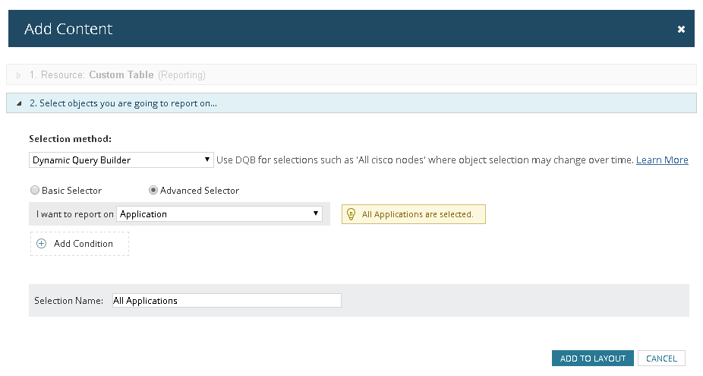Expand step 1 Resource triangle icon

18,75
